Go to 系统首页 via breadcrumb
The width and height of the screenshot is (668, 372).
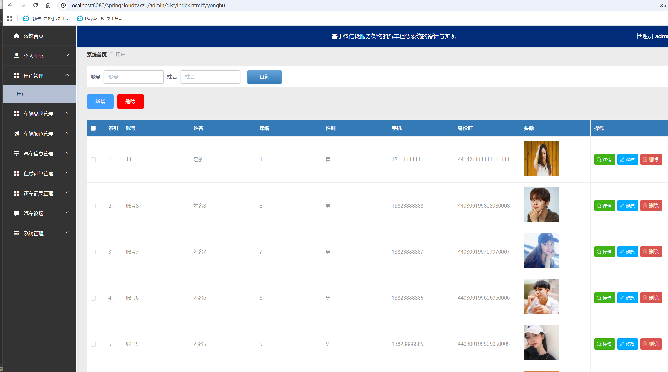(x=97, y=55)
